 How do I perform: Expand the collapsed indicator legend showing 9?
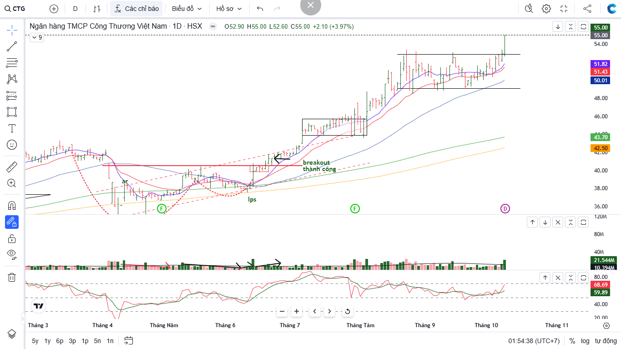click(37, 38)
